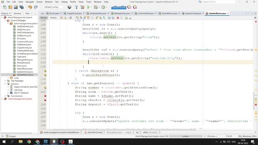Click the error marker on line 122

pos(45,96)
